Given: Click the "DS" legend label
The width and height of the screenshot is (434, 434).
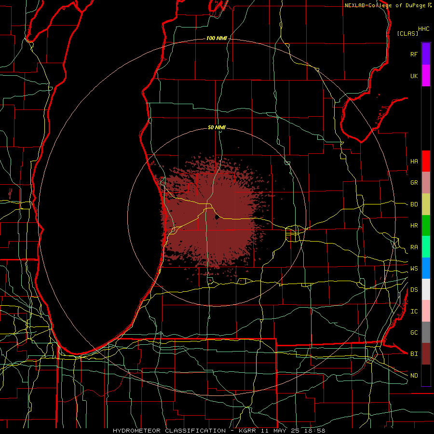Looking at the screenshot, I should point(414,290).
